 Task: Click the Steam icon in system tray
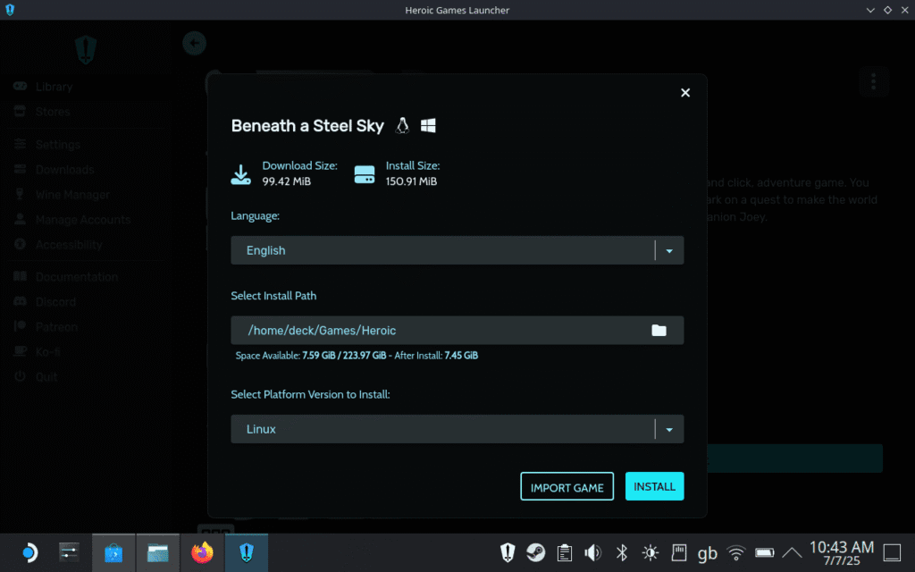pyautogui.click(x=535, y=553)
